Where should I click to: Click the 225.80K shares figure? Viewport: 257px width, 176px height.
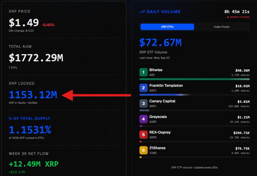[239, 107]
